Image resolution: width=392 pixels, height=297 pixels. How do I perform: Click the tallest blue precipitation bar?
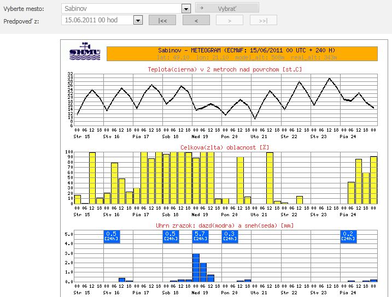pos(196,268)
